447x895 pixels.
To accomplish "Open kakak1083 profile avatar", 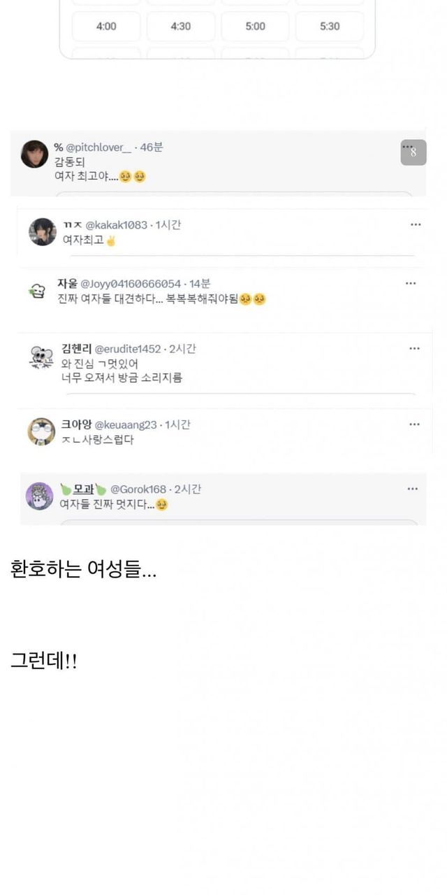I will [x=43, y=231].
